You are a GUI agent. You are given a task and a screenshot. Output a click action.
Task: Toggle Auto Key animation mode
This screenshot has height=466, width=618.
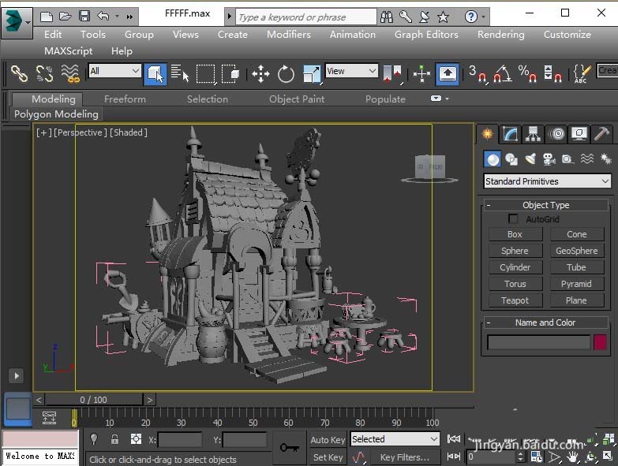(x=328, y=440)
